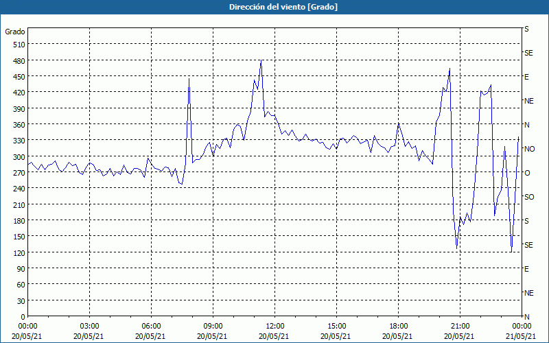Pick the "N" compass label level with 0
549x343 pixels.
(526, 317)
